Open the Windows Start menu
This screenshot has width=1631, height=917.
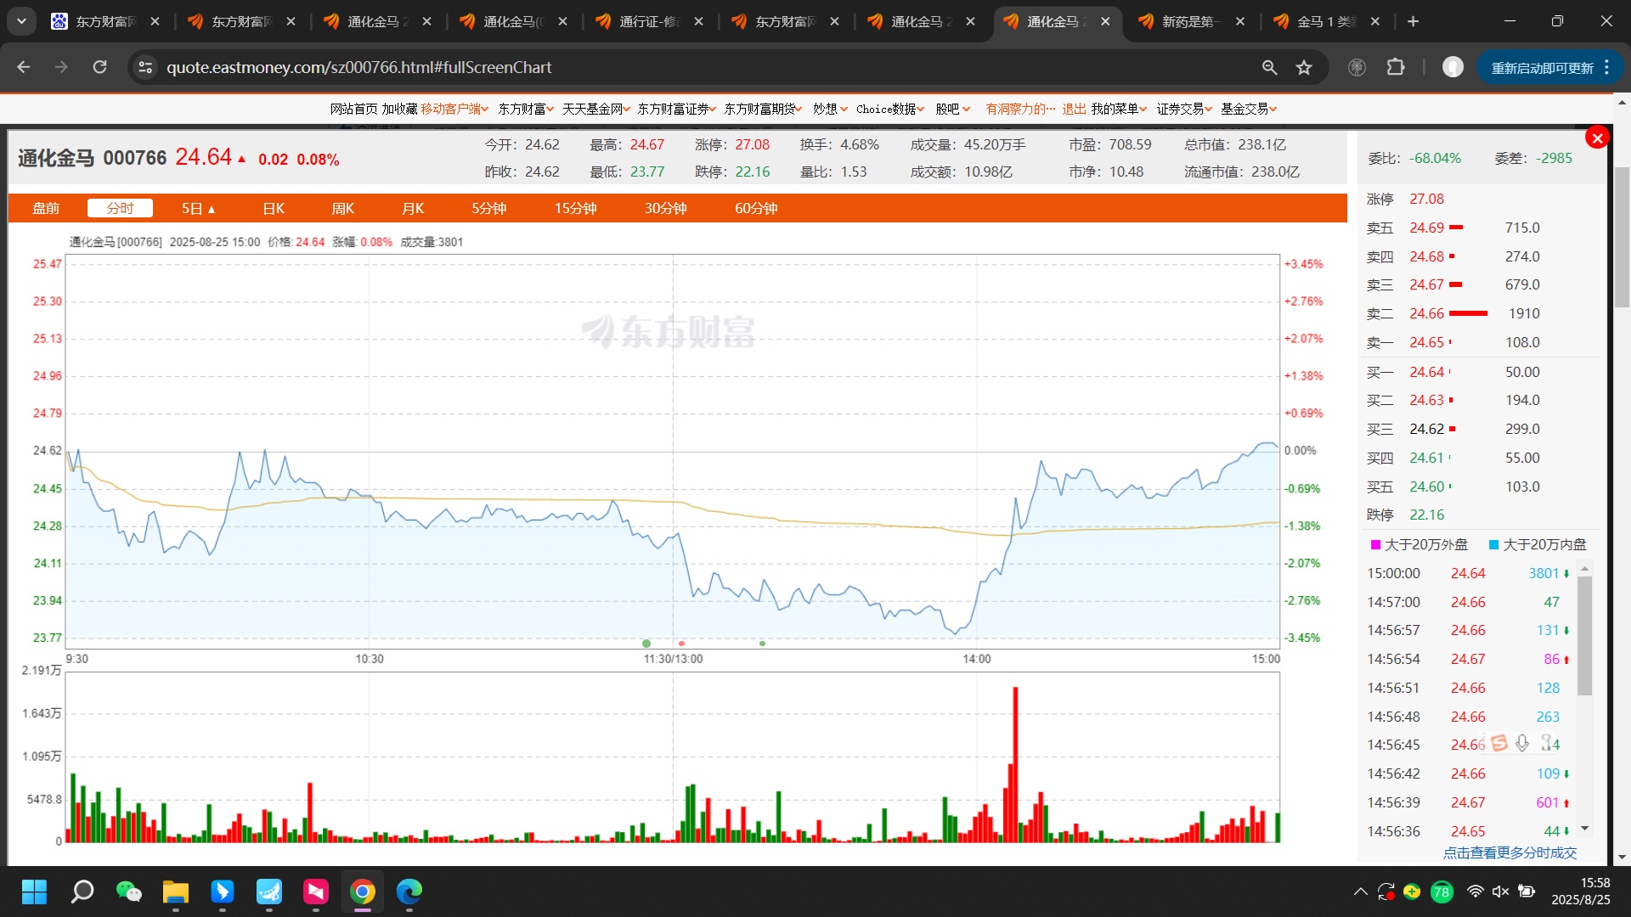click(x=34, y=892)
